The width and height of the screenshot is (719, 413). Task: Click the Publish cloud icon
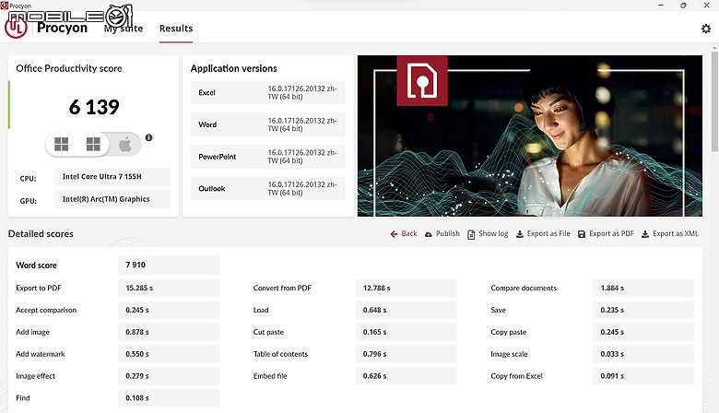point(429,234)
